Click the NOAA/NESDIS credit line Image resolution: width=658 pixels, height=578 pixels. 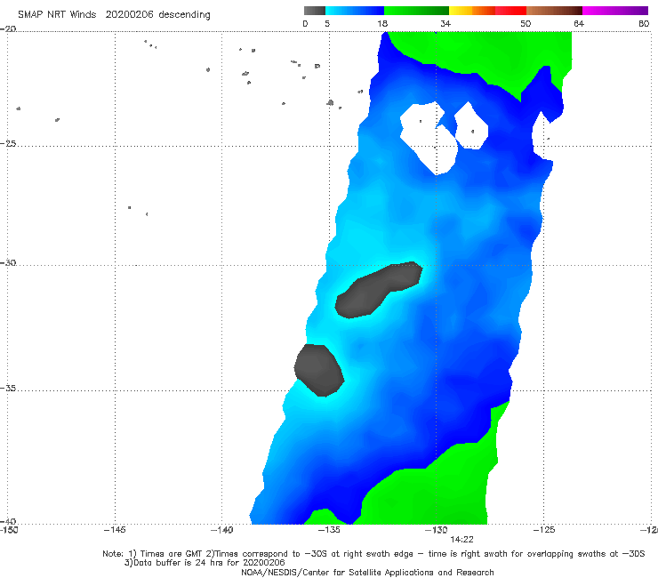(x=367, y=573)
